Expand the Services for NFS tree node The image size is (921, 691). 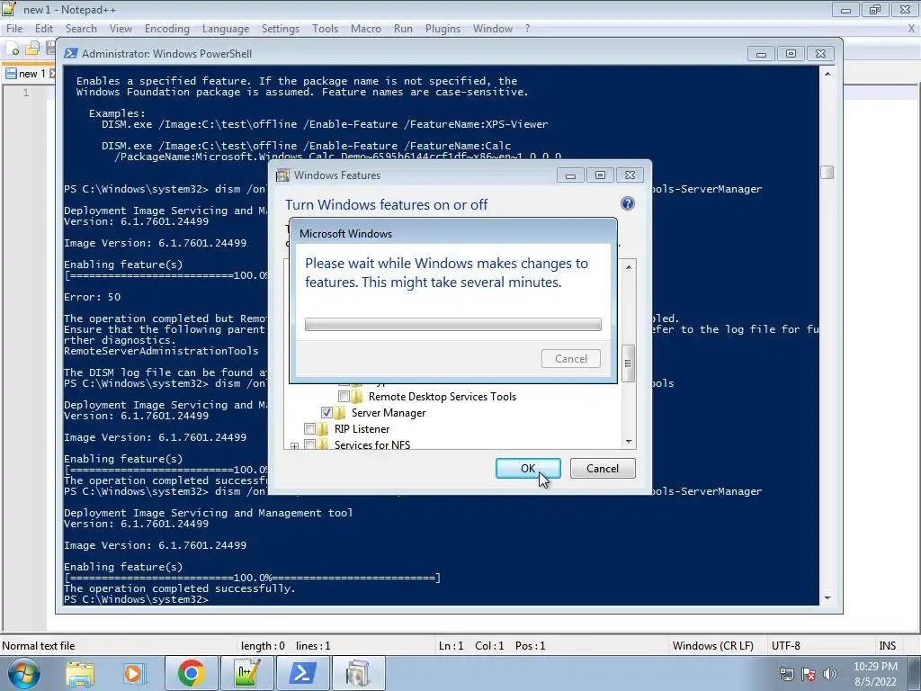294,446
